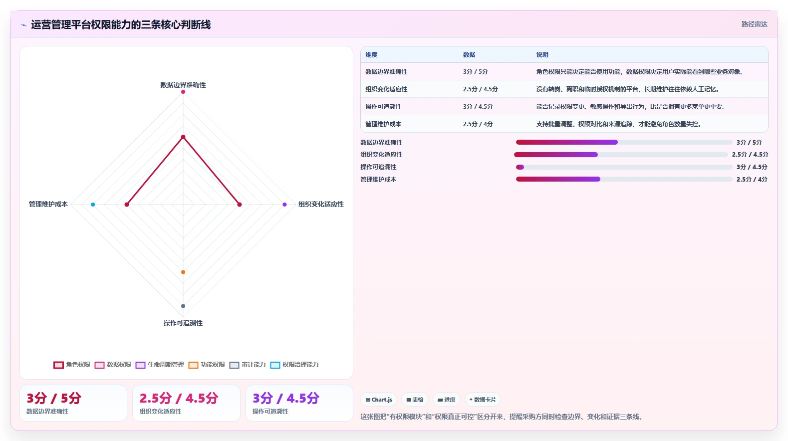Click the orange radar point on 操作可追溯性 axis

183,272
